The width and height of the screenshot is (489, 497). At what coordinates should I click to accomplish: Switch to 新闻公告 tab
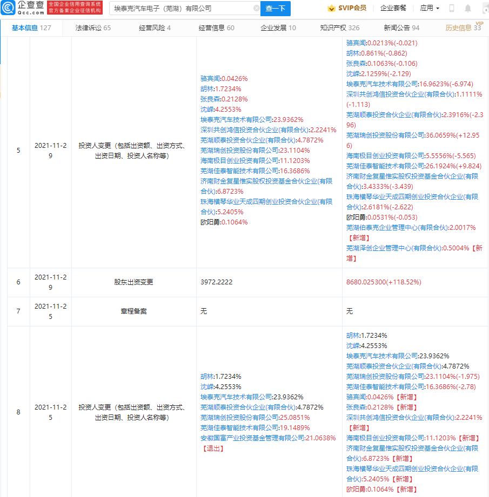point(401,28)
